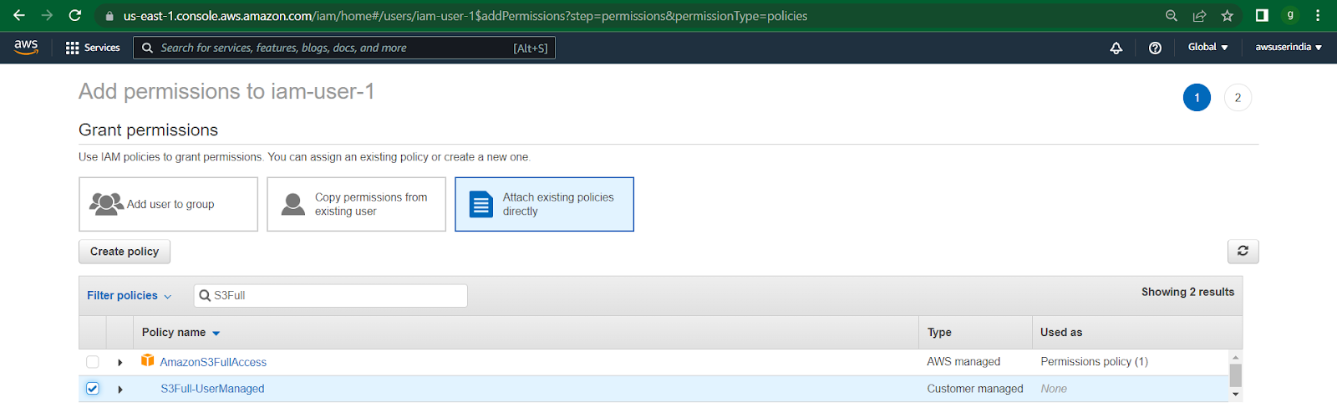Uncheck the S3Full-UserManaged policy checkbox
This screenshot has width=1337, height=403.
93,389
